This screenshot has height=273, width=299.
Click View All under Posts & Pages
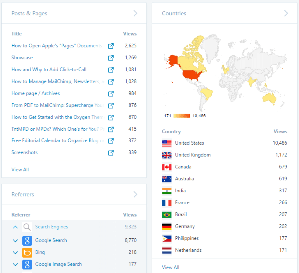click(20, 170)
